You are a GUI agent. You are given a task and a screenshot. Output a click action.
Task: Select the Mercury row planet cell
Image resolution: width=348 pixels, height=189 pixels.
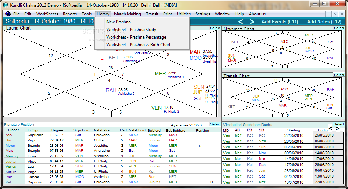pos(14,156)
